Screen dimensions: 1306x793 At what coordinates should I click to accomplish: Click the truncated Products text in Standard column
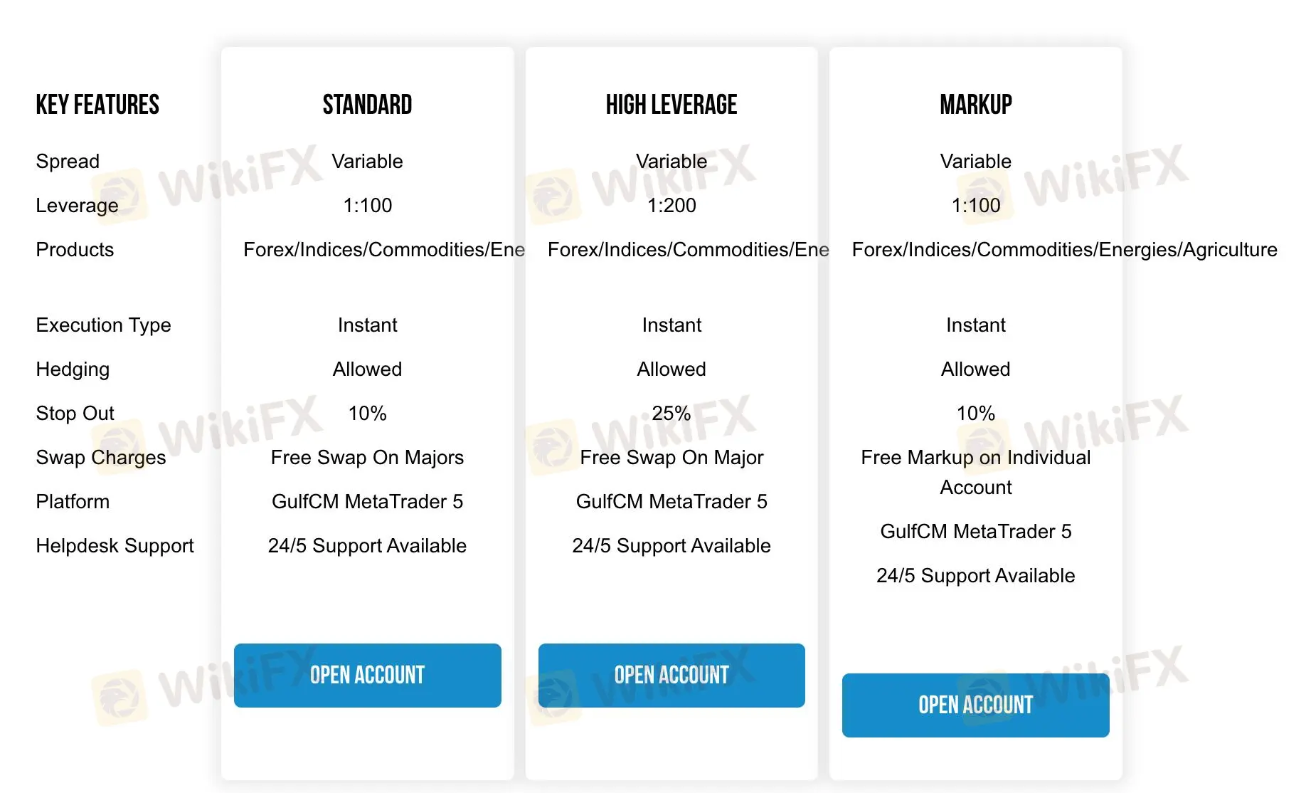[384, 250]
